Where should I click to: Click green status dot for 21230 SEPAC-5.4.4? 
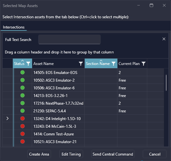[22, 111]
